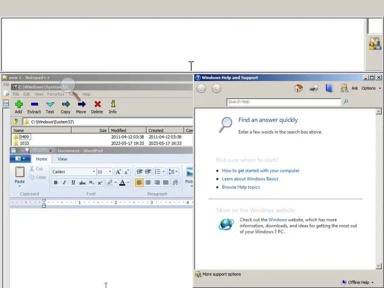
Task: Customize WordPad Quick Access Toolbar arrow
Action: tap(50, 151)
